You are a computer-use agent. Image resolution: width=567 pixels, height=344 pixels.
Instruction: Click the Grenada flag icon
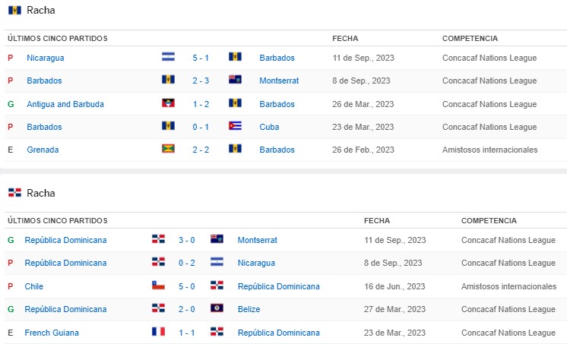[168, 150]
